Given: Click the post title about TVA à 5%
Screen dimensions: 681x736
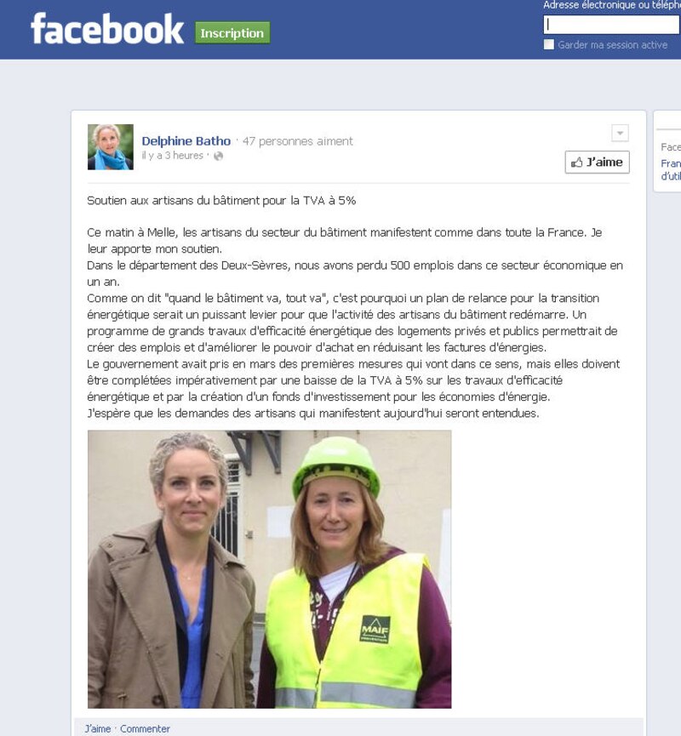Looking at the screenshot, I should [221, 201].
